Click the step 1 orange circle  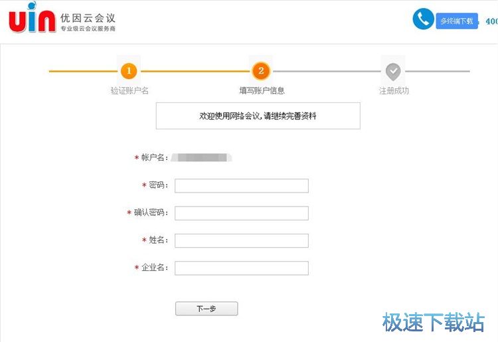click(129, 70)
